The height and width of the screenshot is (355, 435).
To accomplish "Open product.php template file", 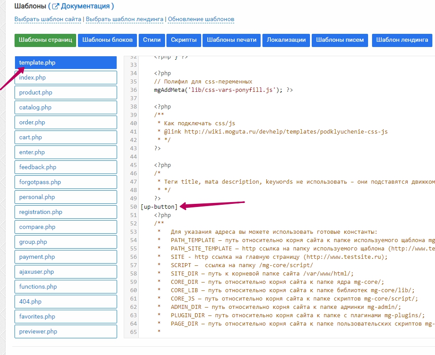I will (x=66, y=93).
